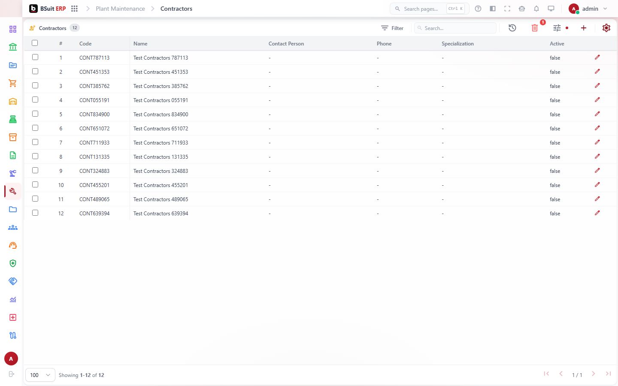Open the cash register module in sidebar

13,119
